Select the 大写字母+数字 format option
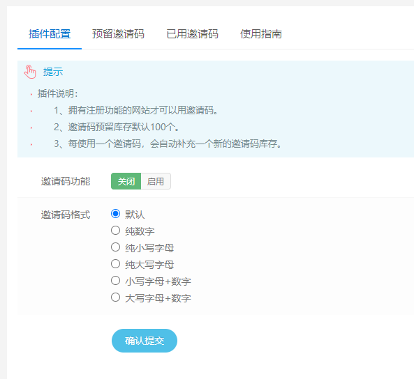414x379 pixels. [115, 297]
